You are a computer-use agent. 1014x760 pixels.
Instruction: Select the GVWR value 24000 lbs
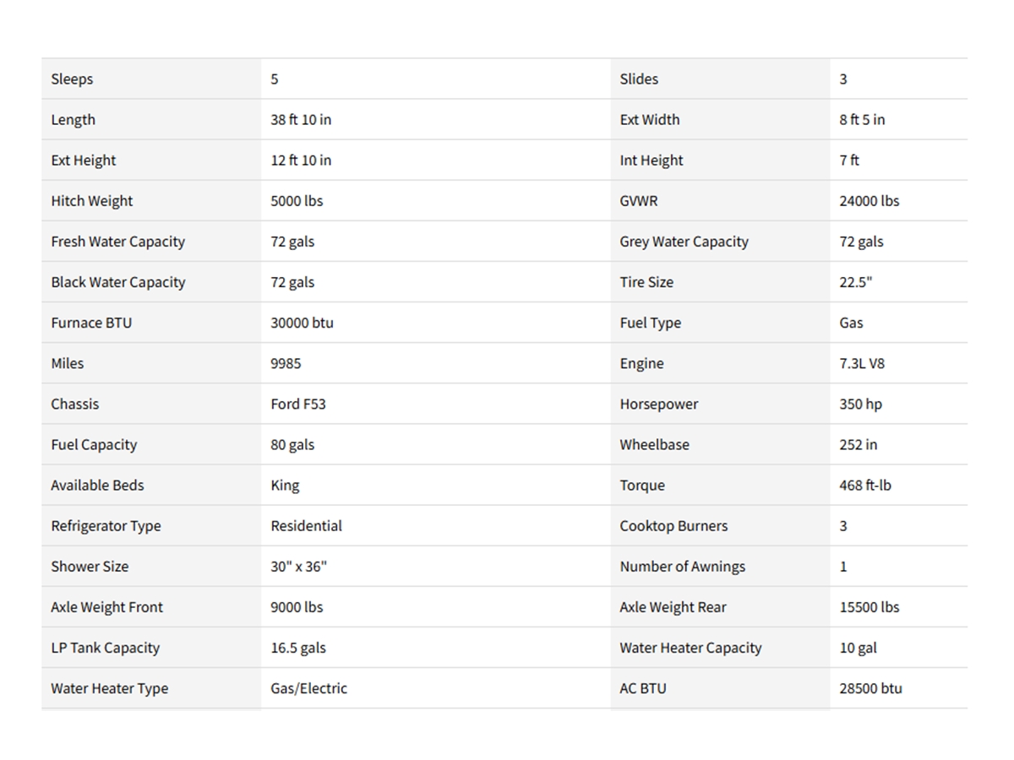coord(869,201)
